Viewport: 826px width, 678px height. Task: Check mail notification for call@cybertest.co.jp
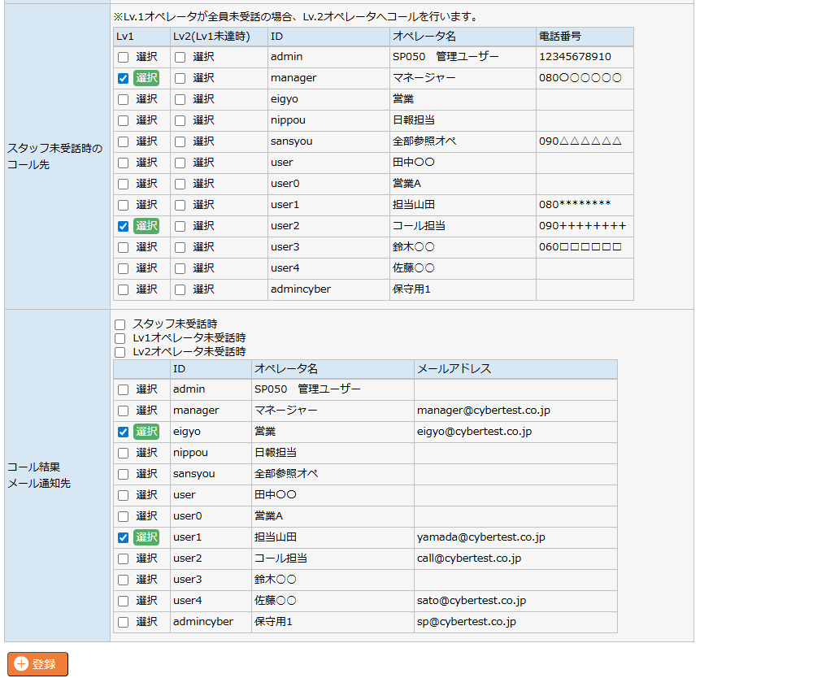pos(124,559)
